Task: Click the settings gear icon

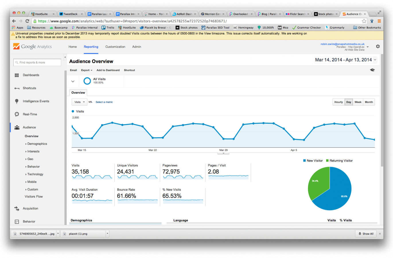Action: tap(378, 46)
